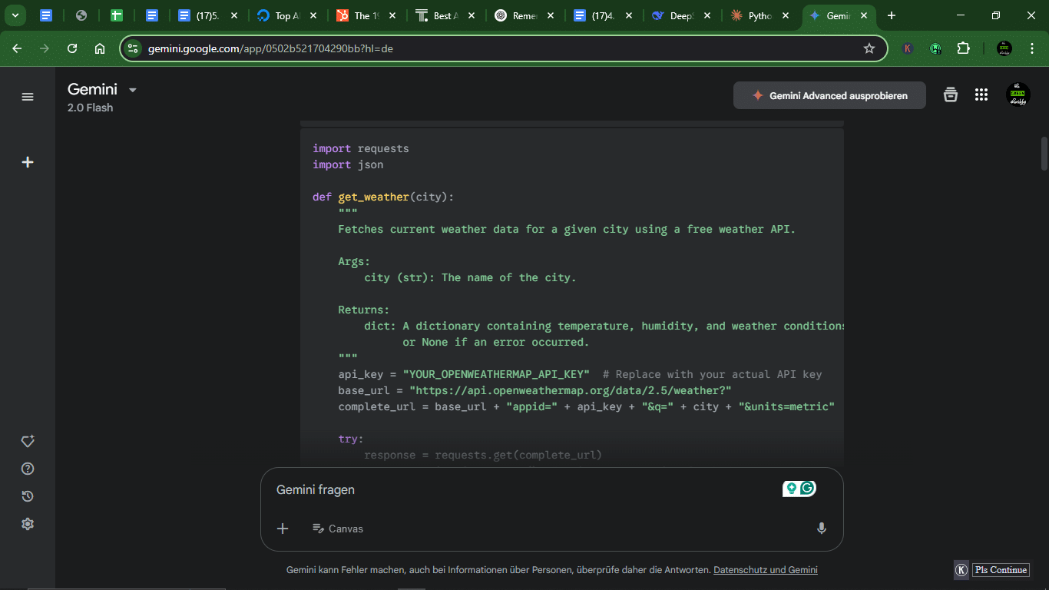This screenshot has height=590, width=1049.
Task: Switch to the "Top A" browser tab
Action: pyautogui.click(x=286, y=15)
